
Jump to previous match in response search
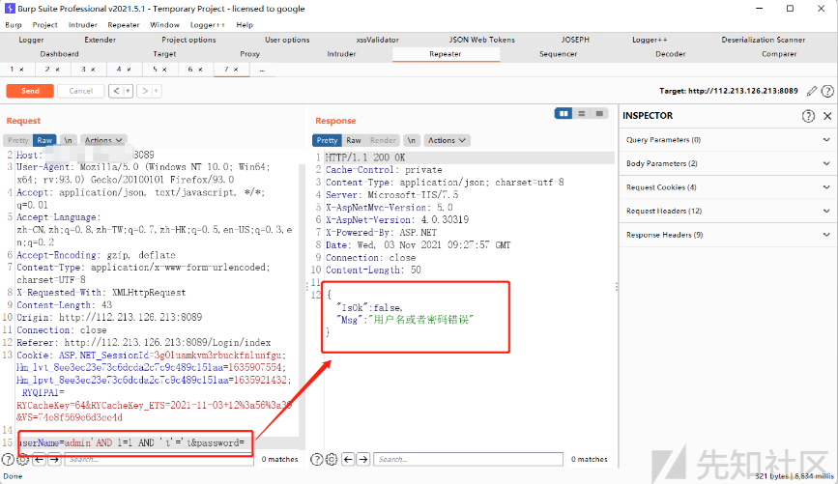(348, 460)
